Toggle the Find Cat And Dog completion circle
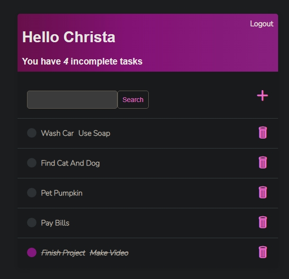Screen dimensions: 289x279 [x=32, y=163]
